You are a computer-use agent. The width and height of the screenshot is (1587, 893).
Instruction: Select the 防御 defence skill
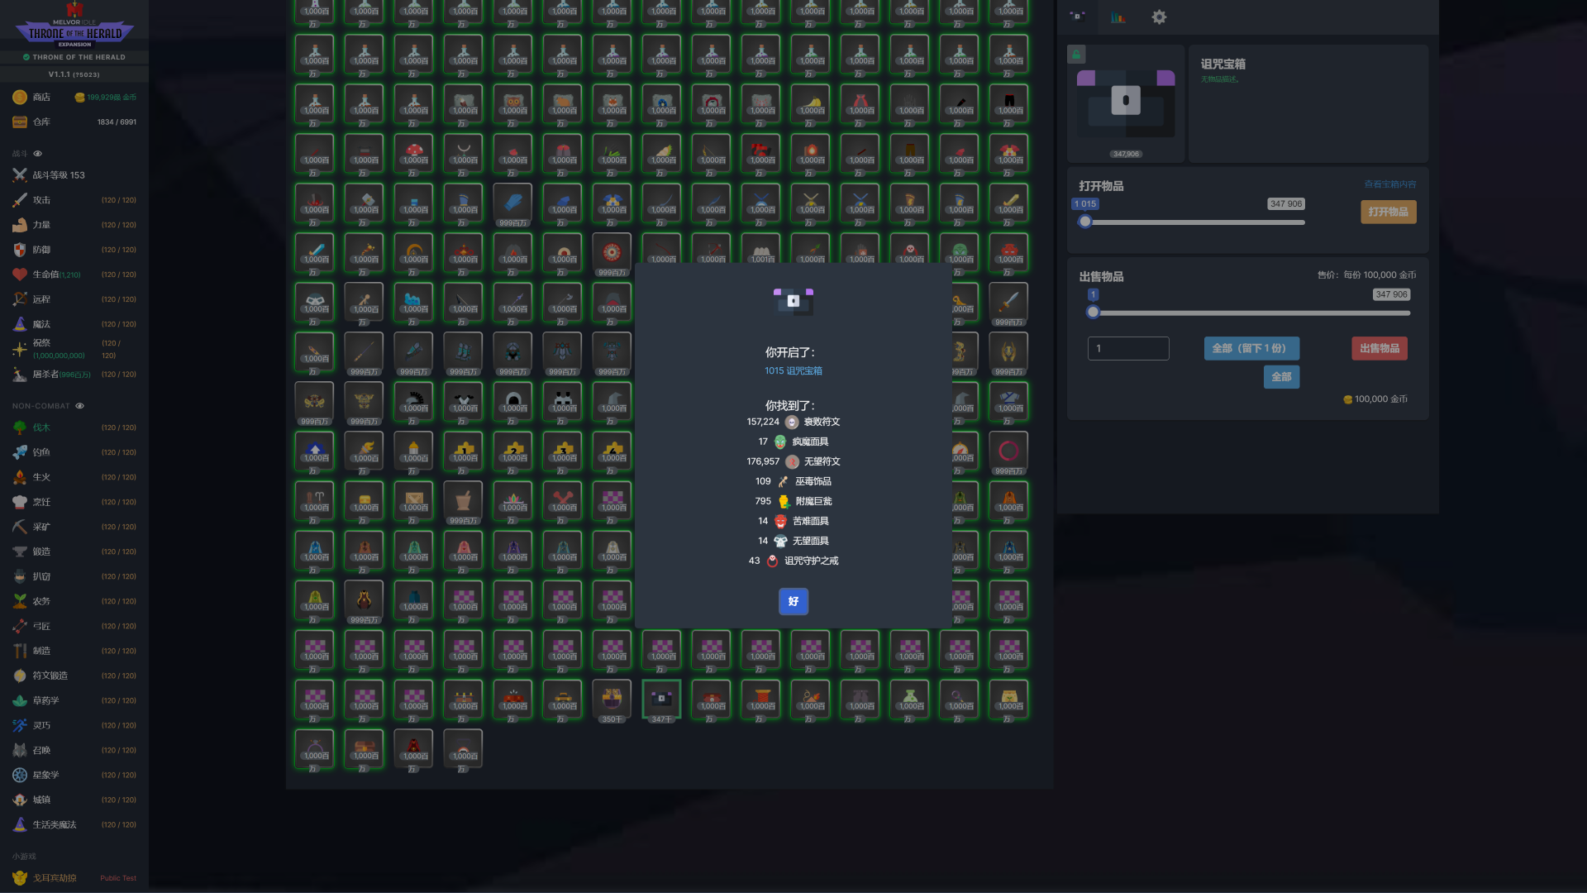pyautogui.click(x=74, y=250)
